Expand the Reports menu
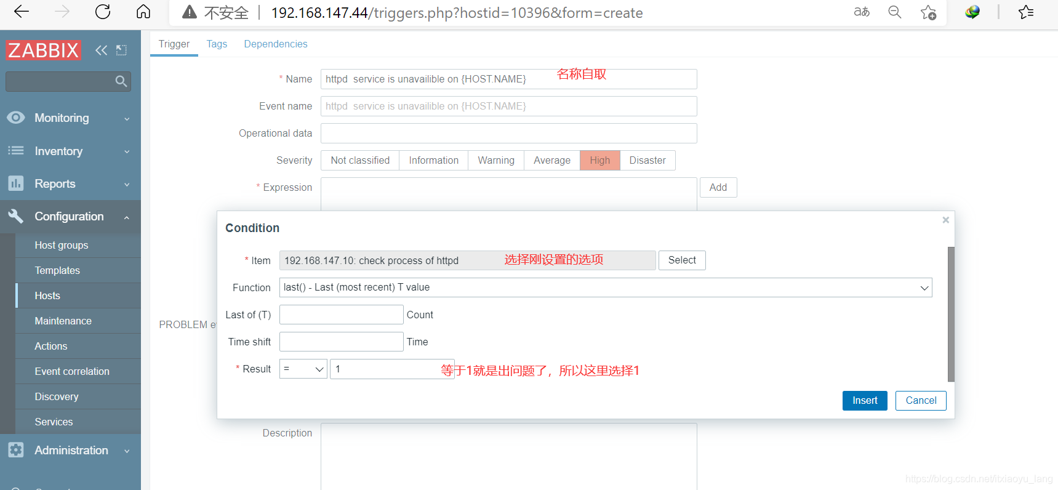 (x=127, y=185)
